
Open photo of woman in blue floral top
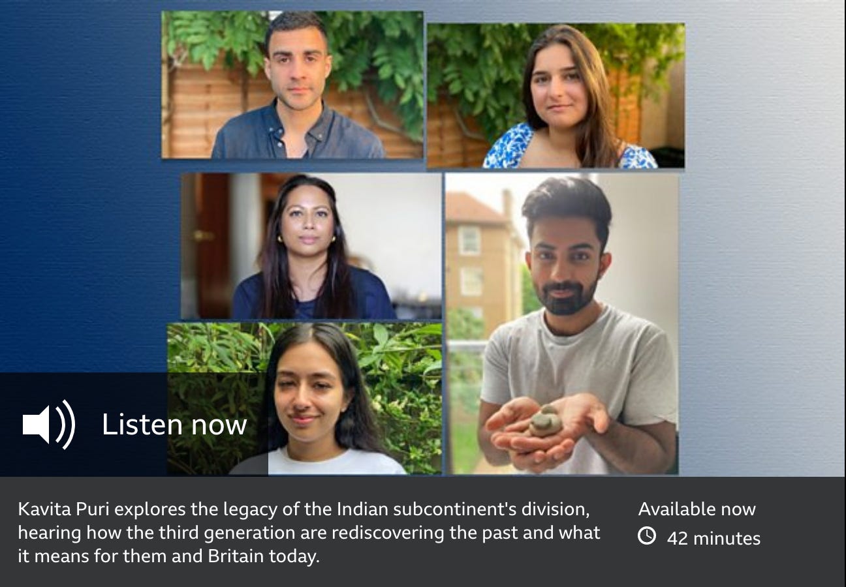pyautogui.click(x=556, y=96)
